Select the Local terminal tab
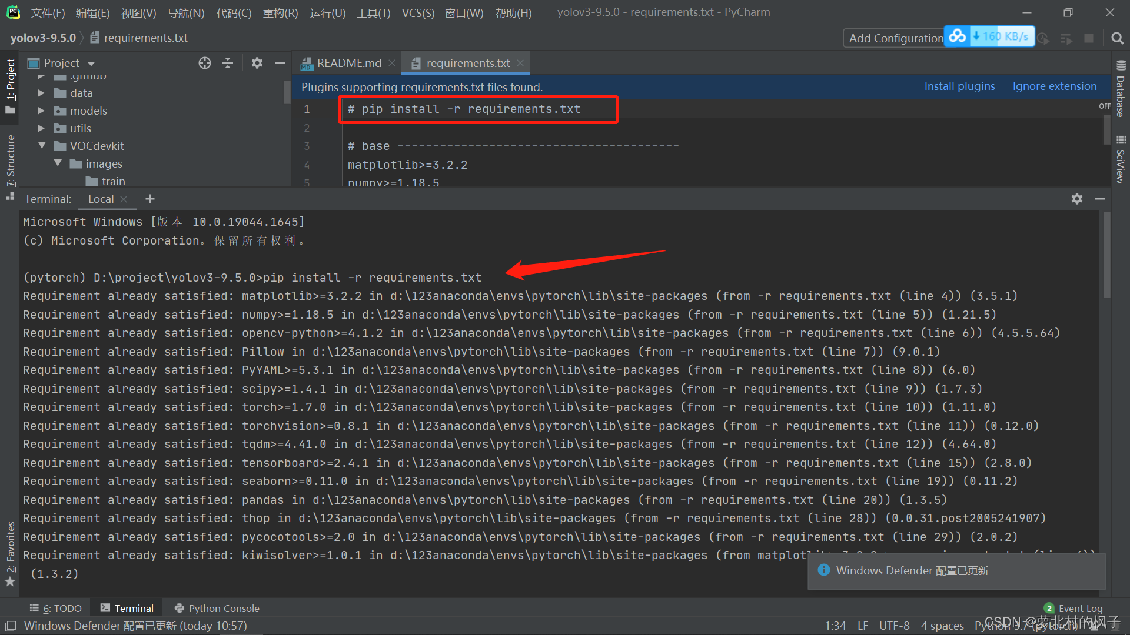Screen dimensions: 1130x635 click(x=101, y=199)
